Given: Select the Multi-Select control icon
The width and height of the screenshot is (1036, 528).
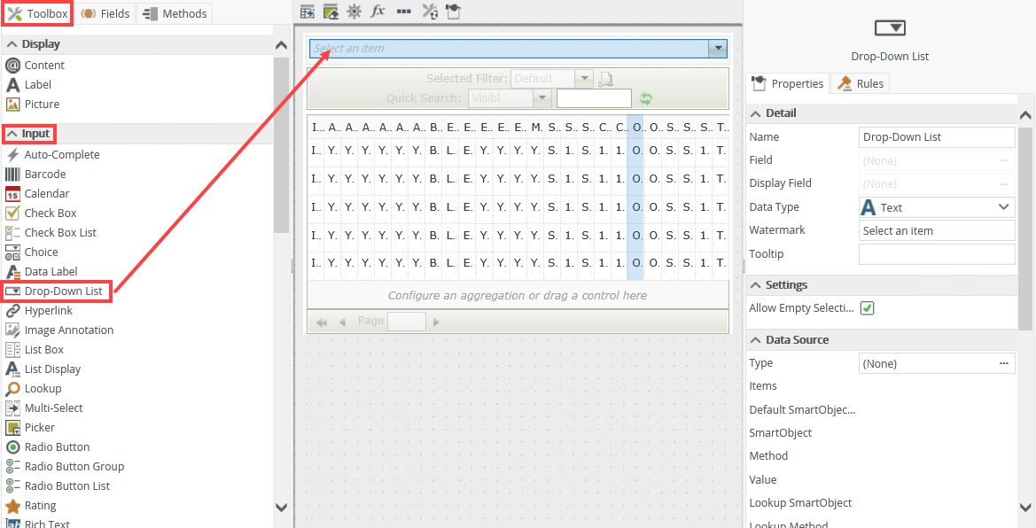Looking at the screenshot, I should 12,408.
